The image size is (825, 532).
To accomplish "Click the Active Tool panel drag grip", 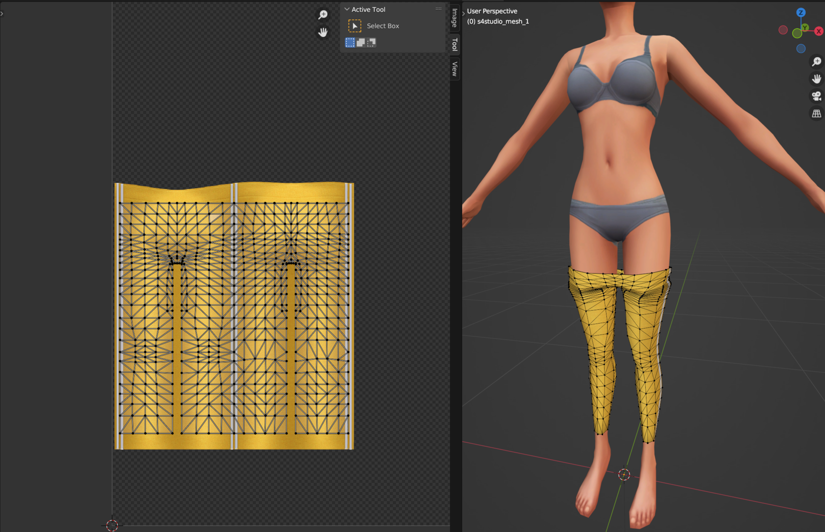I will tap(439, 9).
